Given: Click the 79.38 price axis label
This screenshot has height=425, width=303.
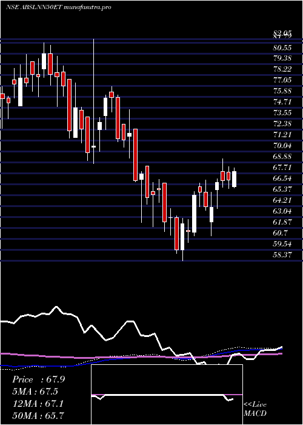Looking at the screenshot, I should (x=282, y=58).
